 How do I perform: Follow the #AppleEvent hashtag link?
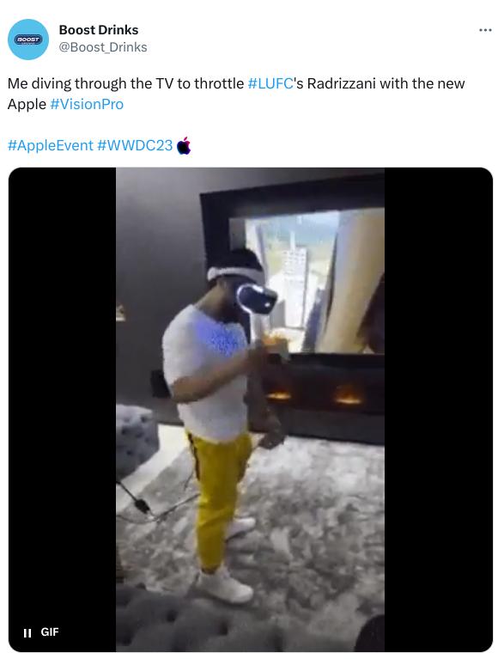click(50, 145)
